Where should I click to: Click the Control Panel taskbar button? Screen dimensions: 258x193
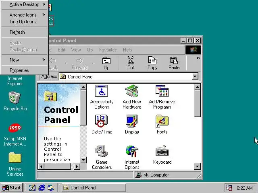(x=94, y=188)
